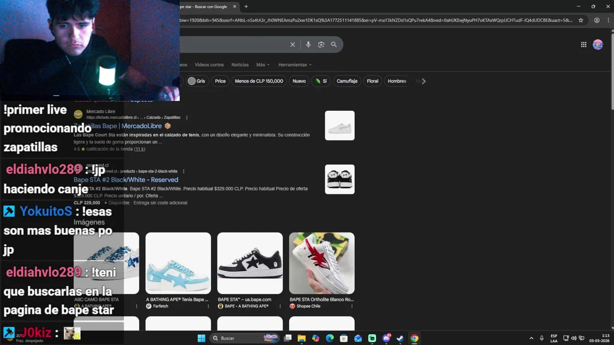Image resolution: width=614 pixels, height=345 pixels.
Task: Open the white sneaker Mercado Libre thumbnail
Action: click(x=340, y=126)
